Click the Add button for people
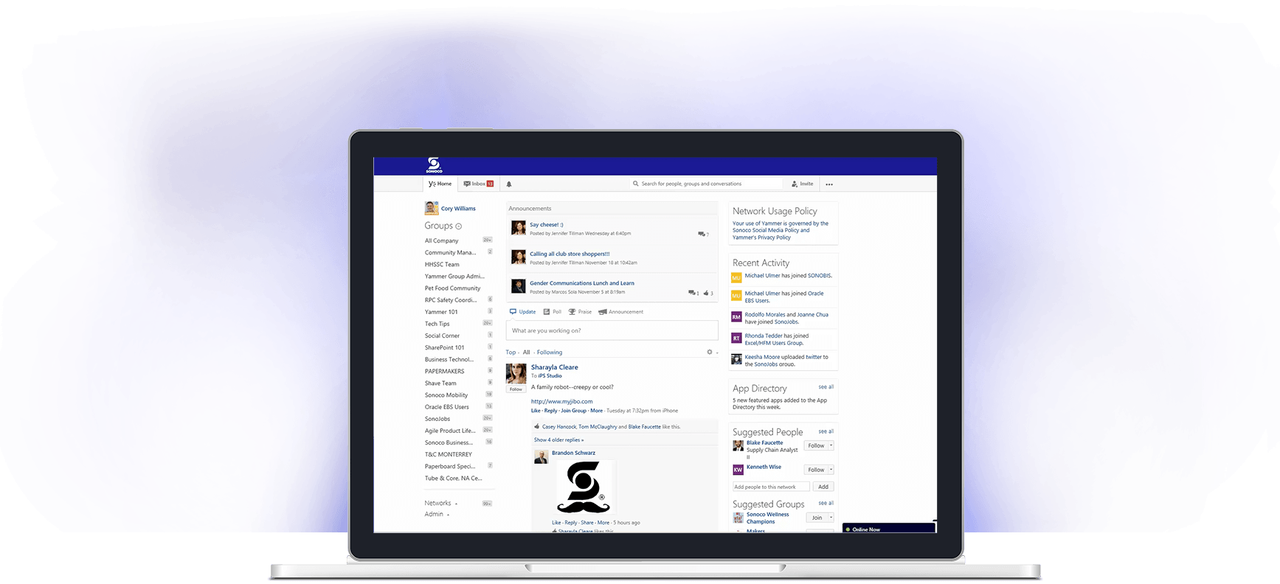Image resolution: width=1280 pixels, height=584 pixels. point(823,487)
